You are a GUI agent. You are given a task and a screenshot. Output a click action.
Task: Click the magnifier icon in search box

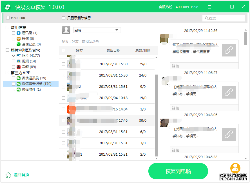[x=206, y=18]
